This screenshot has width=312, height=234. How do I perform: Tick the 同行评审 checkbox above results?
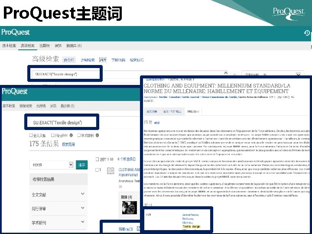pyautogui.click(x=53, y=135)
